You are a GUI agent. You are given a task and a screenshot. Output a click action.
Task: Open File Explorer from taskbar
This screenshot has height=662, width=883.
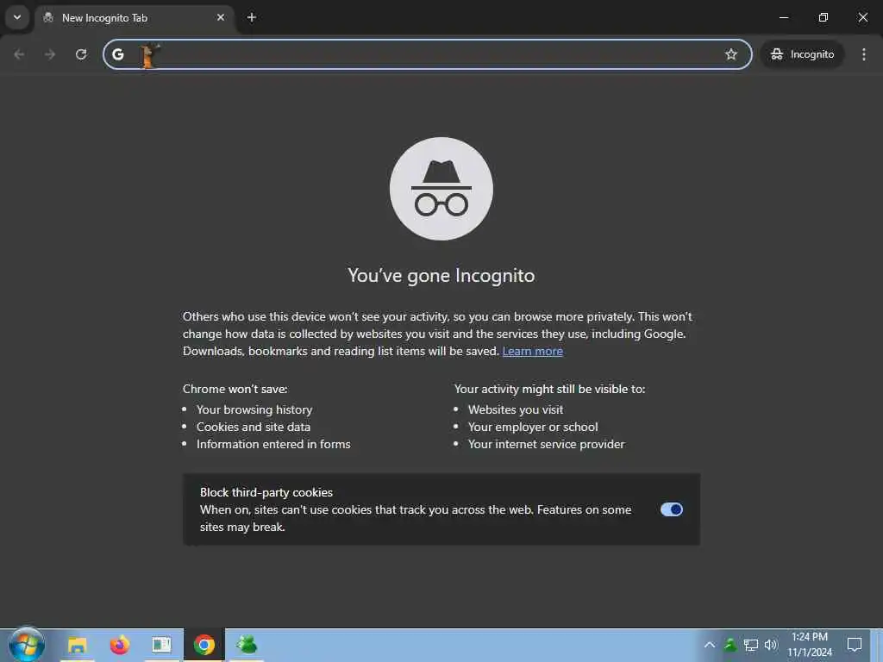(x=77, y=645)
